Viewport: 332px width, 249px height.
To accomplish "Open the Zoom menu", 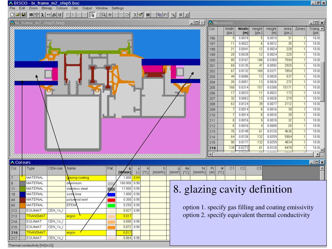I will pyautogui.click(x=33, y=8).
